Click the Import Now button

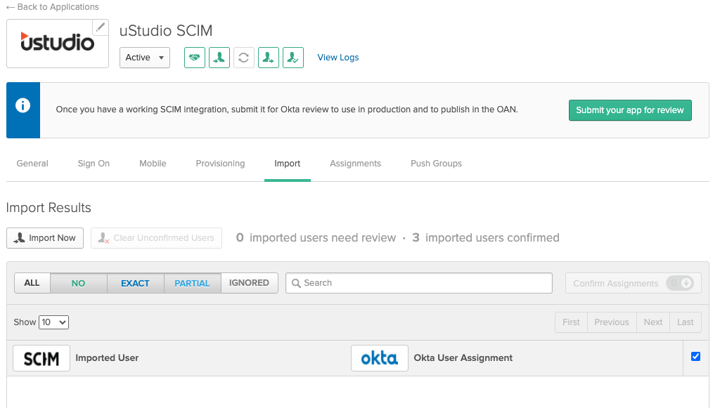(x=45, y=238)
